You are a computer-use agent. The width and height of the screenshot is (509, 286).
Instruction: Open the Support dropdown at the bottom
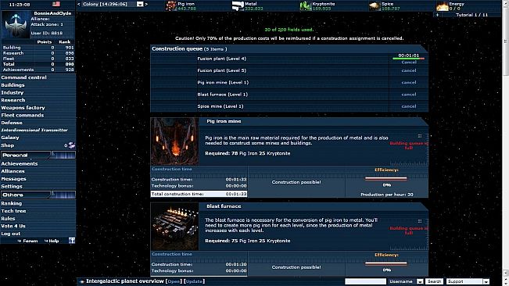click(x=468, y=281)
